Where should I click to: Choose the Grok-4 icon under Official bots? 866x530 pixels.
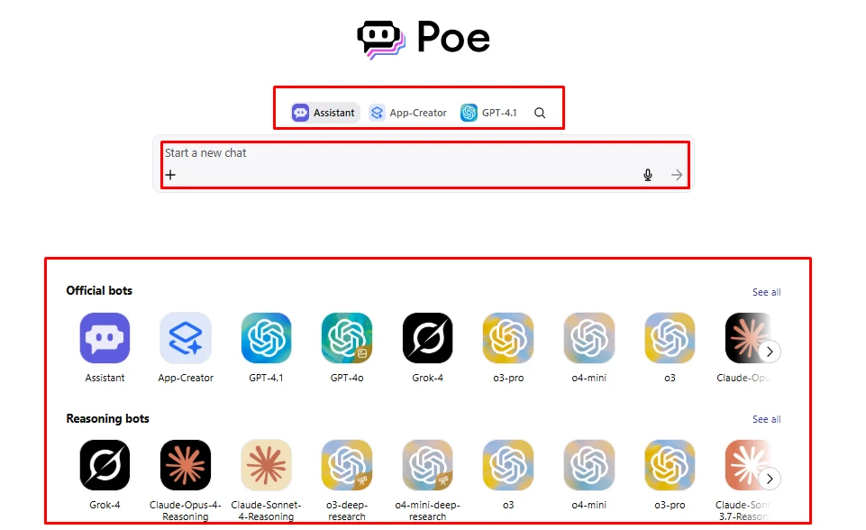click(x=427, y=338)
